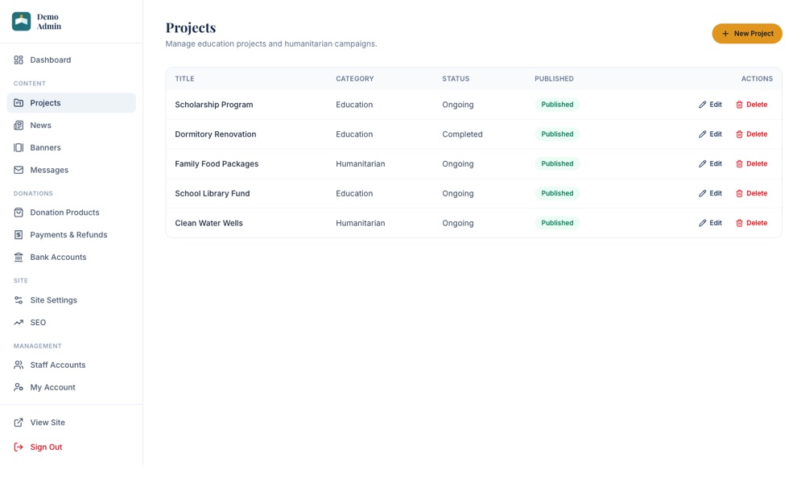This screenshot has height=503, width=805.
Task: Click Edit text for Scholarship Program
Action: point(716,105)
